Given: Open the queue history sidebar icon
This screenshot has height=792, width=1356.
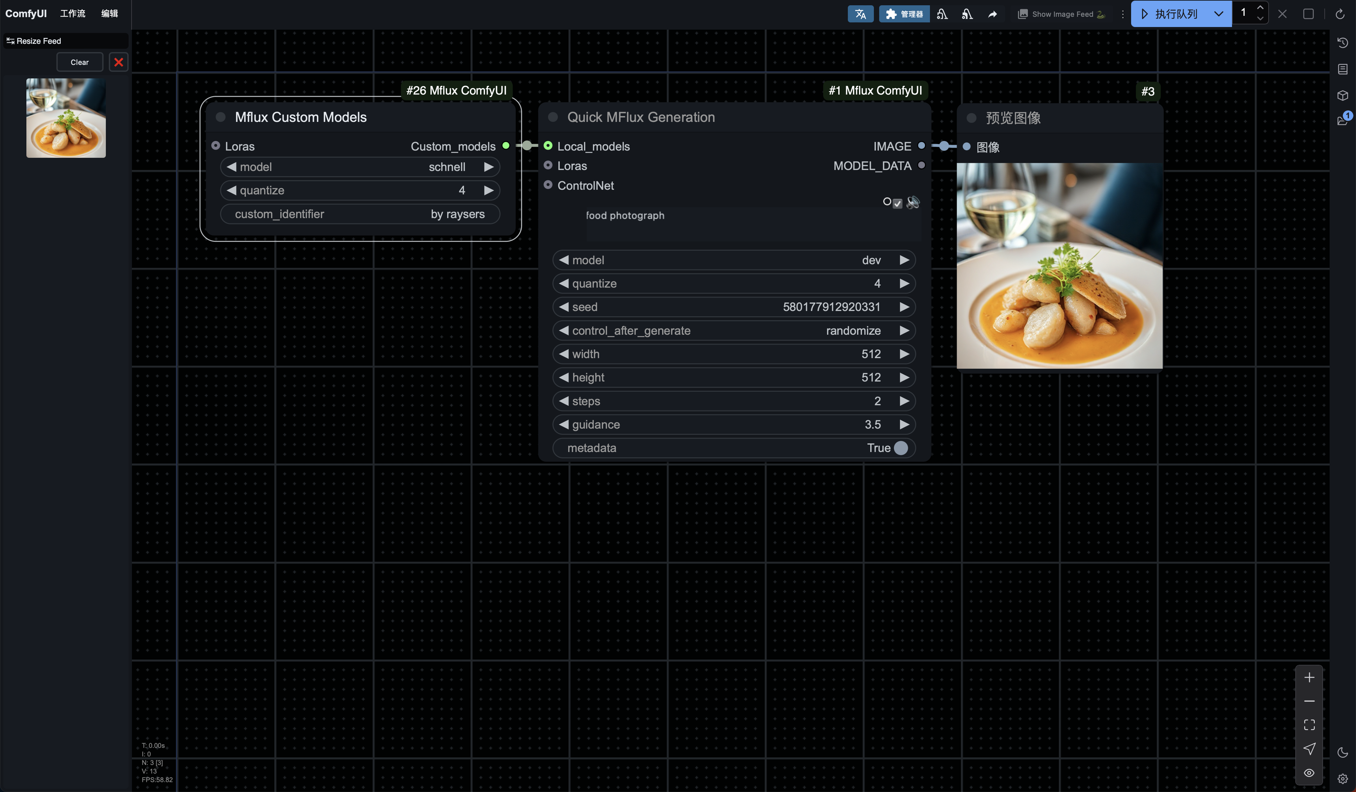Looking at the screenshot, I should [1342, 43].
